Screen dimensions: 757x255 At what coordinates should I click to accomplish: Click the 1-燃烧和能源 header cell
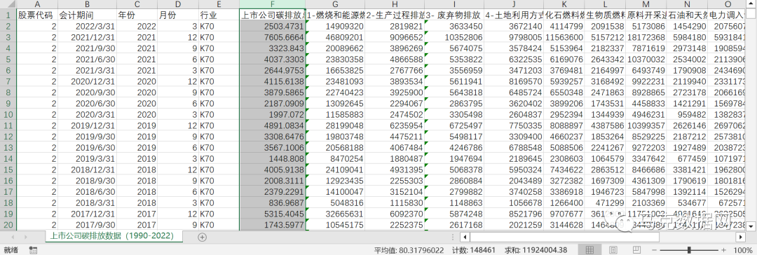tap(336, 15)
